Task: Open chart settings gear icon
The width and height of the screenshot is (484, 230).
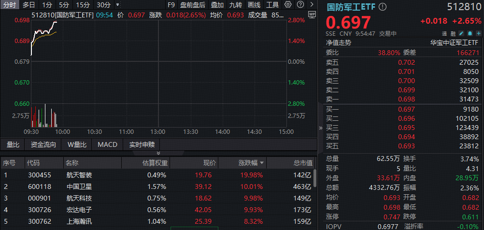Action: click(288, 5)
